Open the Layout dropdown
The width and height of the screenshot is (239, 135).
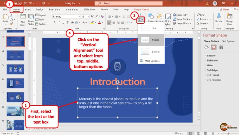[x=41, y=15]
